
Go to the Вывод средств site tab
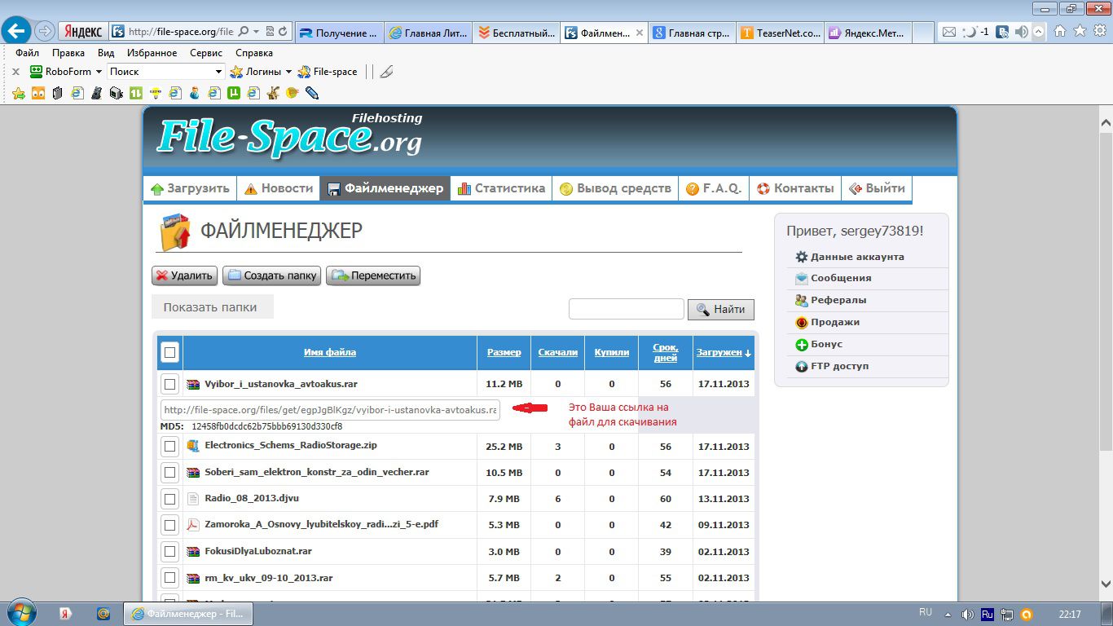[615, 188]
